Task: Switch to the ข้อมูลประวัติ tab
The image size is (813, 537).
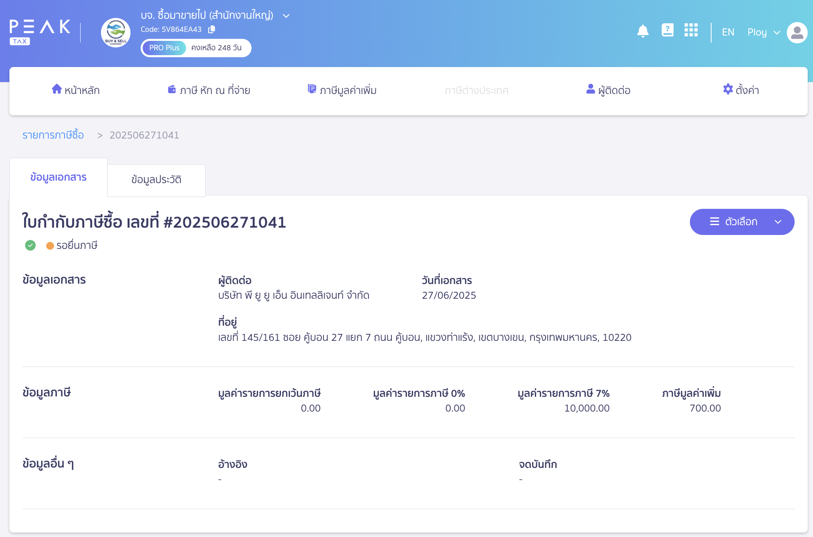Action: point(156,180)
